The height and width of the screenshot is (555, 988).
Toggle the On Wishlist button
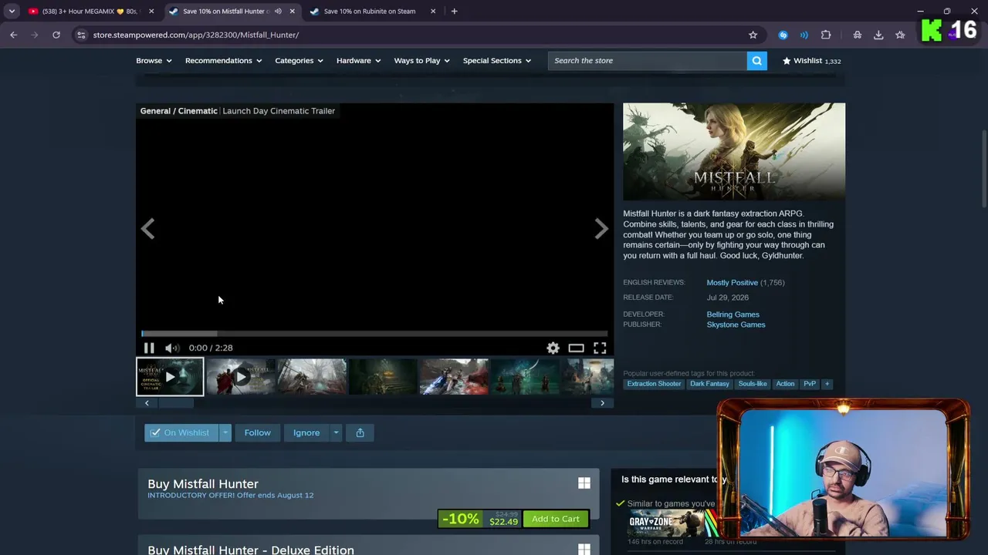coord(181,432)
